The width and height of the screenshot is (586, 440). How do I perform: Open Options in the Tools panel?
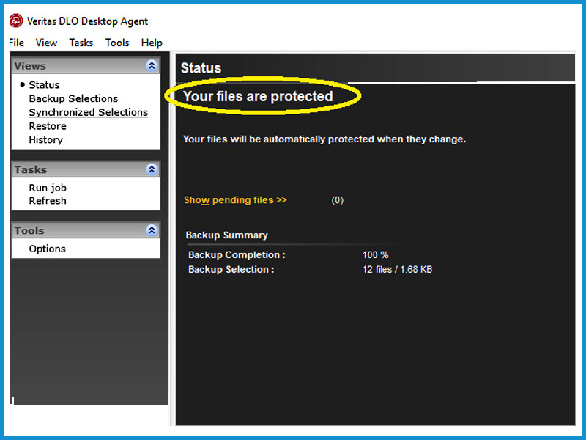[47, 249]
